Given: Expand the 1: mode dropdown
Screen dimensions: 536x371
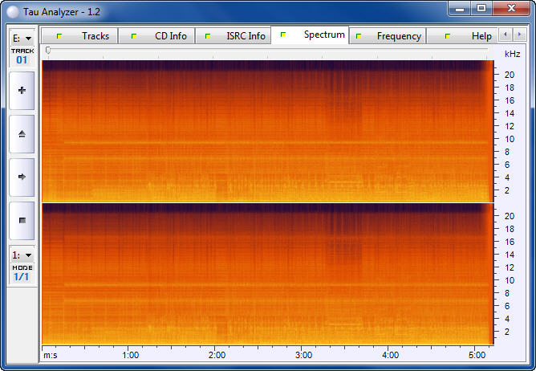Looking at the screenshot, I should coord(22,255).
